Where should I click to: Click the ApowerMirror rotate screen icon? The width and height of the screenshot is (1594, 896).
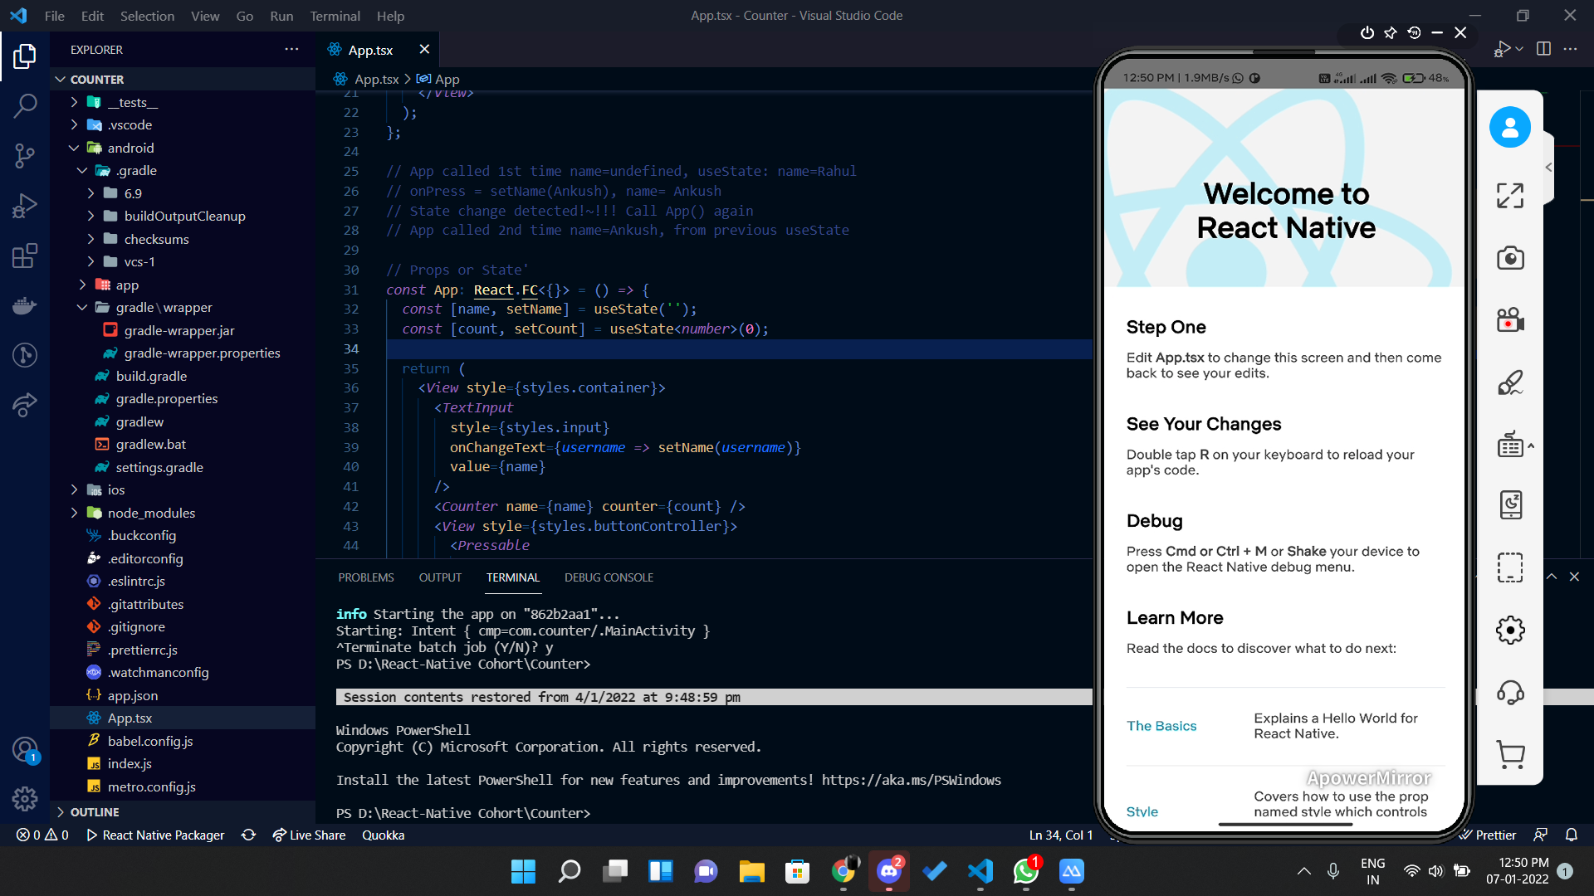point(1414,32)
